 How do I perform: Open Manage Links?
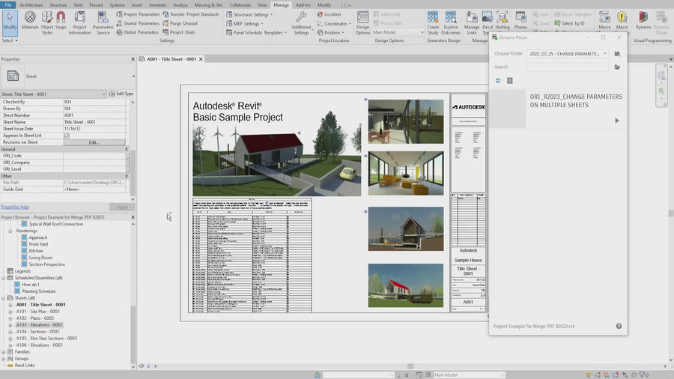472,23
